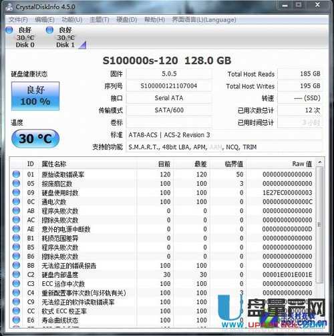
Task: Click the status orb for attribute AE
Action: 16,229
